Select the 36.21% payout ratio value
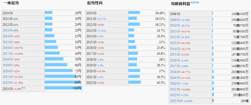Viewport: 251px width, 105px height. (160, 24)
